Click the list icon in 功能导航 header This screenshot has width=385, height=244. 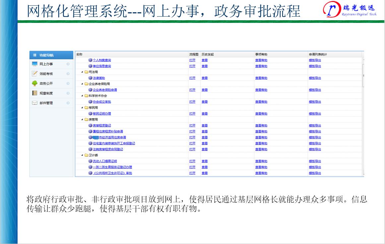pyautogui.click(x=34, y=55)
